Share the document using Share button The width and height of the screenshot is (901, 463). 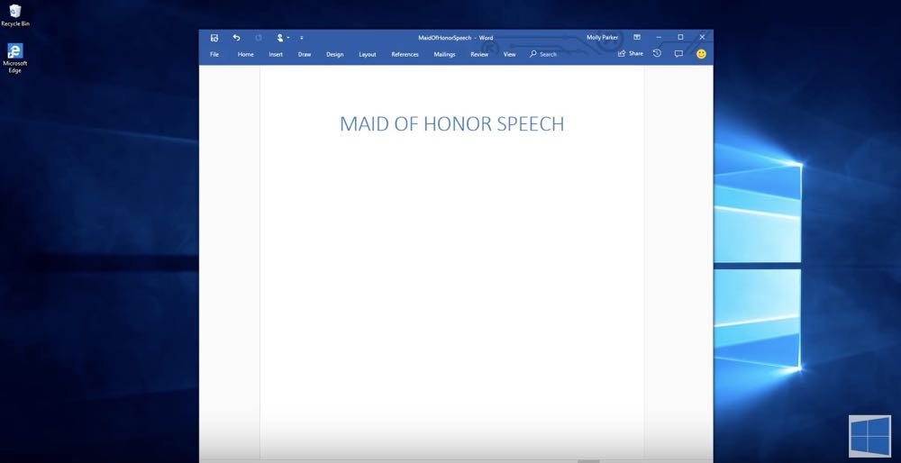(631, 53)
